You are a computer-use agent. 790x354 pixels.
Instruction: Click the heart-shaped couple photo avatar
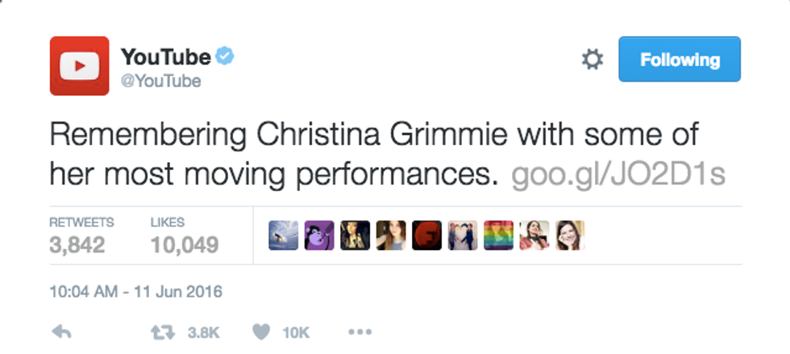point(462,235)
